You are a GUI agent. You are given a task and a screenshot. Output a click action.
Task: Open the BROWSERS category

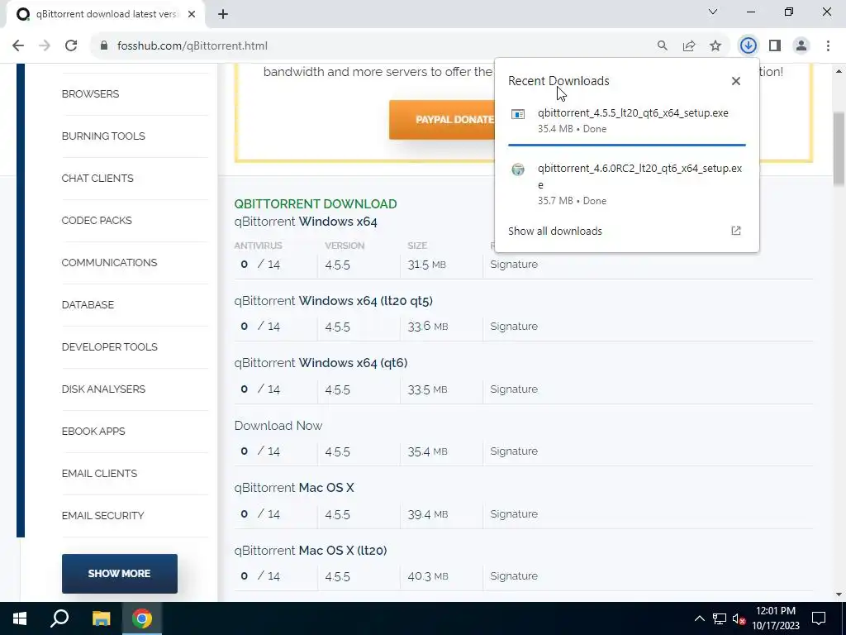point(90,94)
